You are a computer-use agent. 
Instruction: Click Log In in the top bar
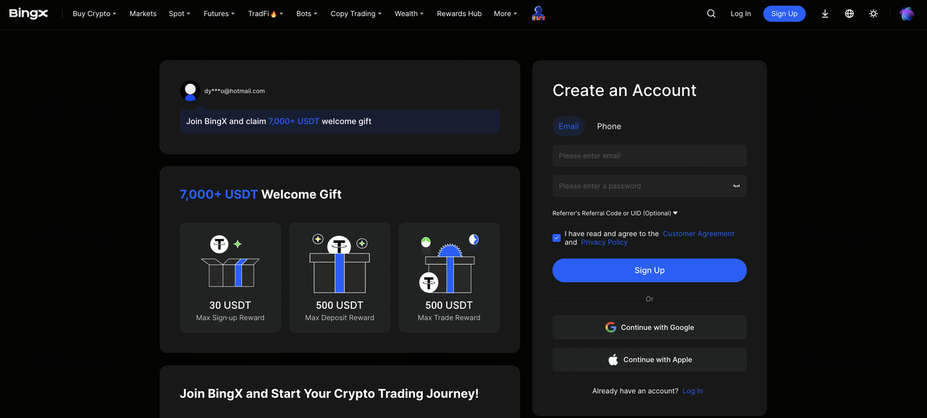tap(741, 14)
